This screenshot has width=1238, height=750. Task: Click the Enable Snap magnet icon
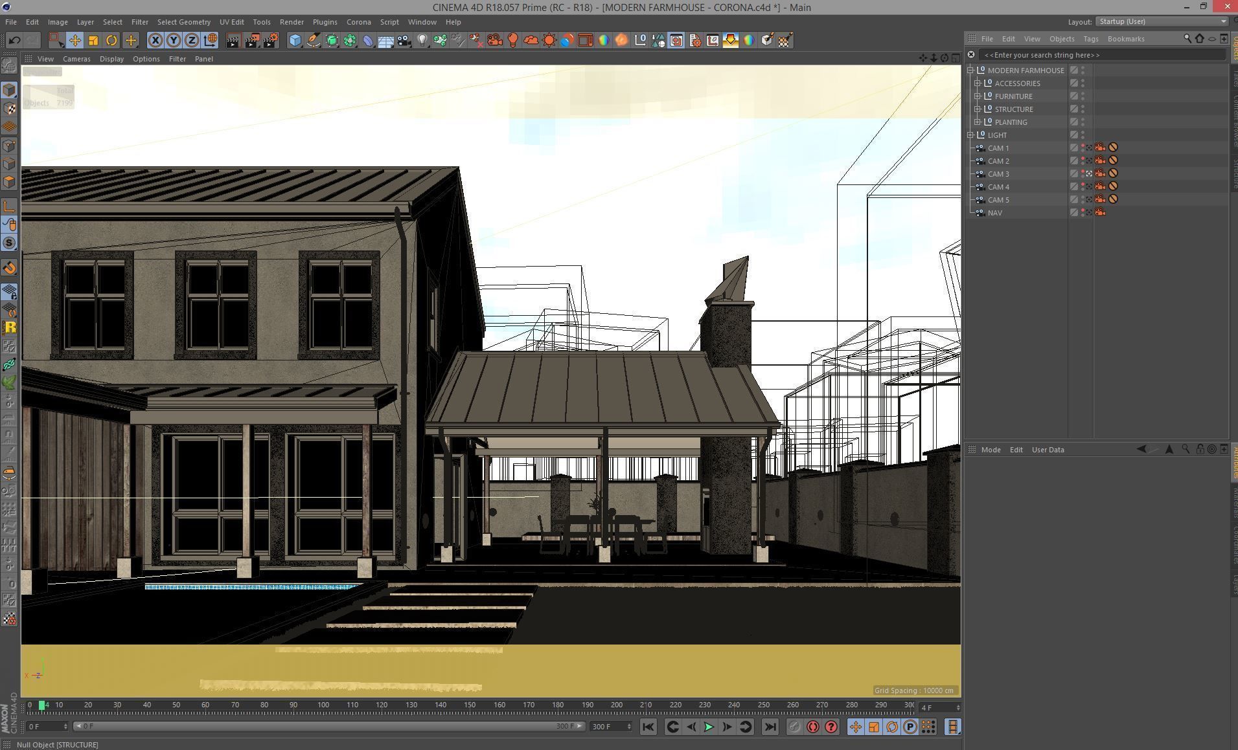pyautogui.click(x=9, y=268)
